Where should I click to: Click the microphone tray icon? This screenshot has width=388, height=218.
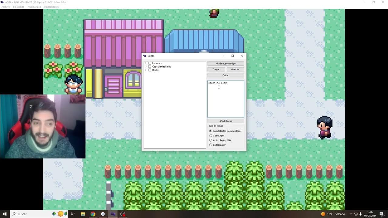click(360, 214)
